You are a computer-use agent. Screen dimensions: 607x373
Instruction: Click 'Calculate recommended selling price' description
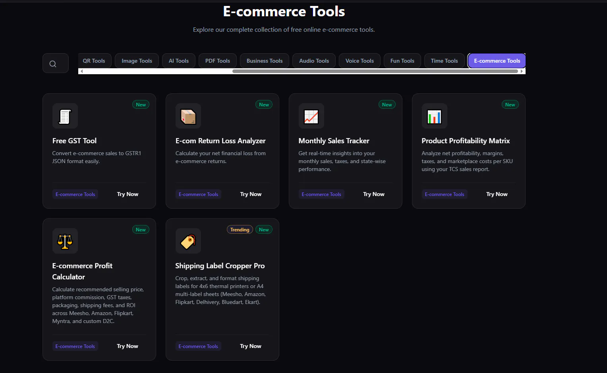tap(98, 305)
